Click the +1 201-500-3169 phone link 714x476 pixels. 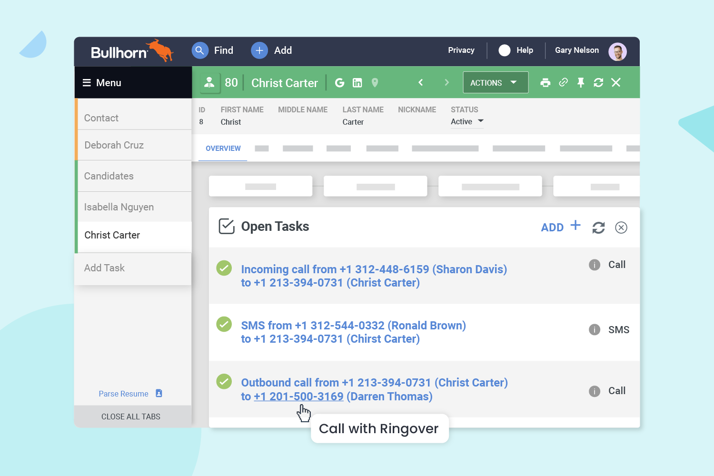pyautogui.click(x=298, y=397)
